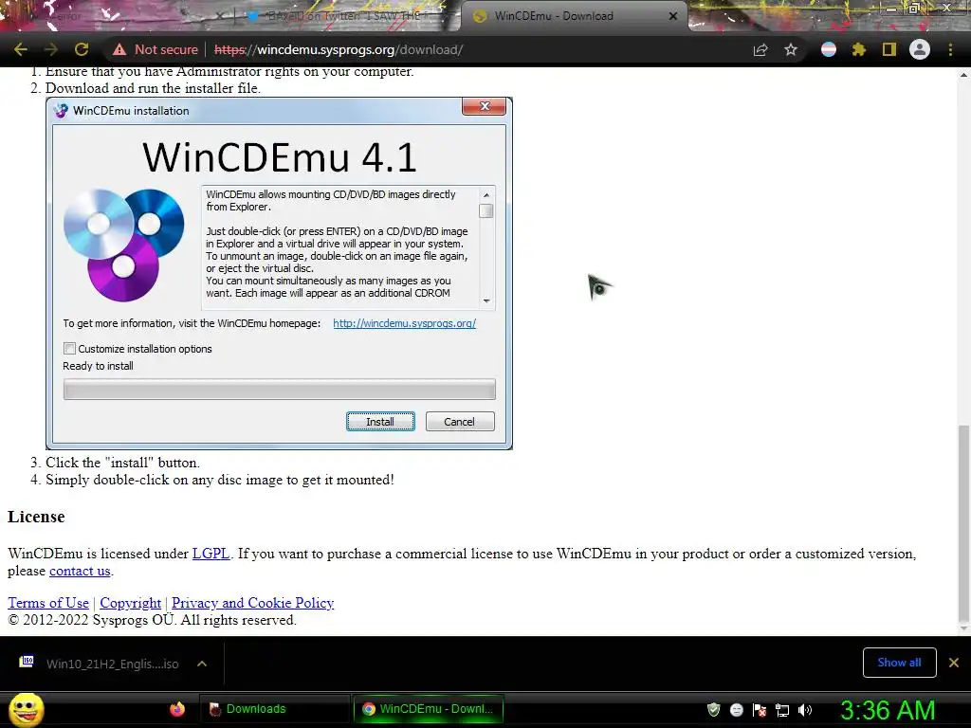
Task: Bookmark this page with the star icon
Action: pos(791,49)
